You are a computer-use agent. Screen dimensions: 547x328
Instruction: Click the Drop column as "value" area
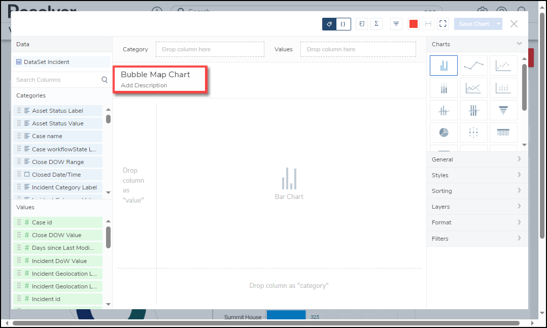pyautogui.click(x=133, y=185)
